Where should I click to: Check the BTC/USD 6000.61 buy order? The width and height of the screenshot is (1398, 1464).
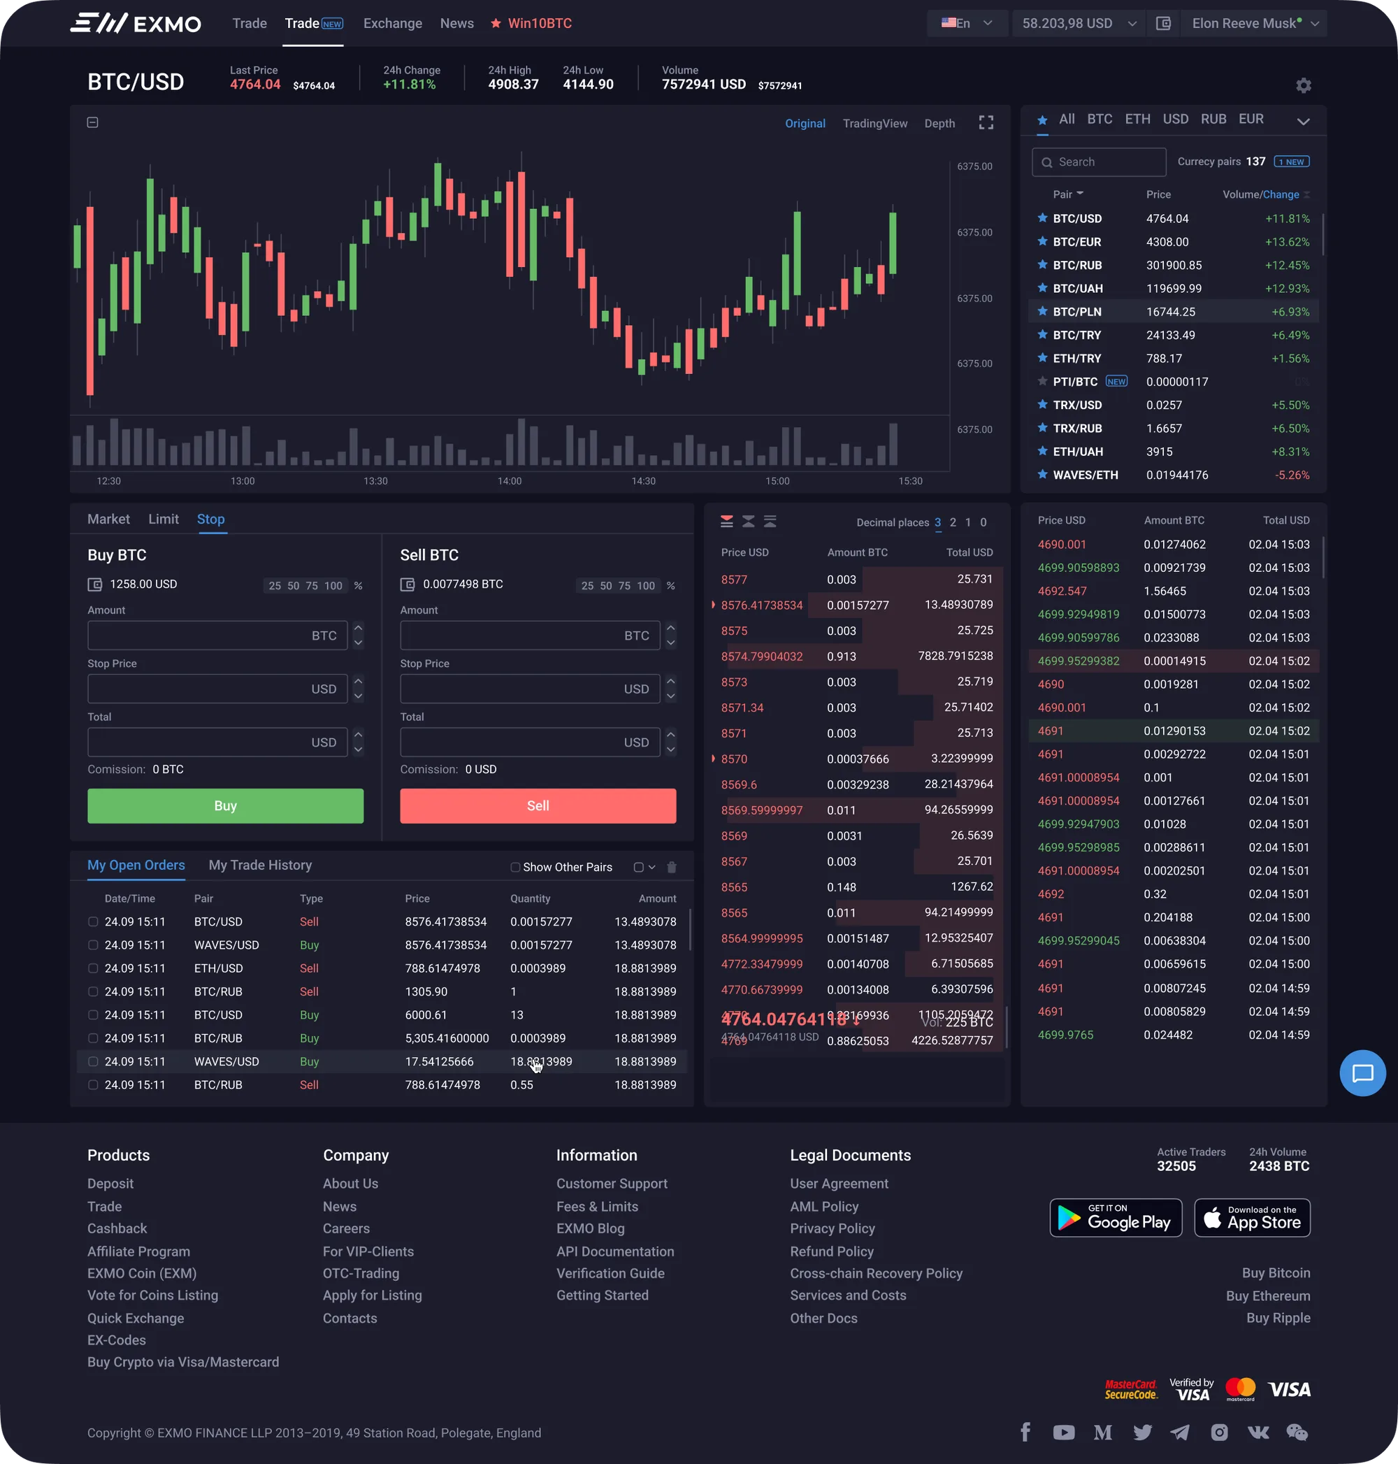[93, 1015]
